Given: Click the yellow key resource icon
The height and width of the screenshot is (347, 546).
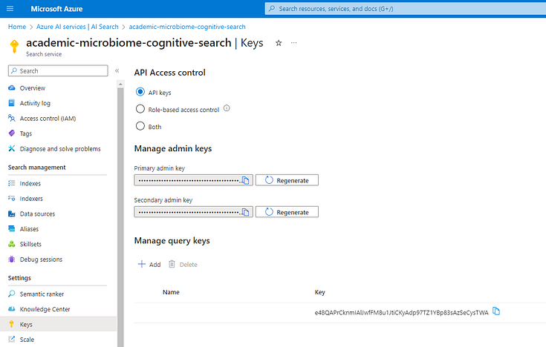Looking at the screenshot, I should (14, 46).
